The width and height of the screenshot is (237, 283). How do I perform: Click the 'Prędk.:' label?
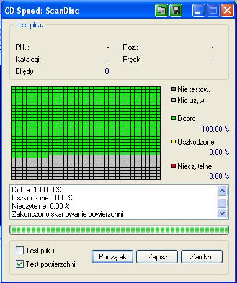133,60
